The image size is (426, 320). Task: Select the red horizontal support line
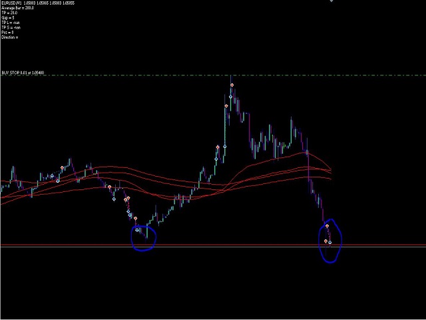(213, 245)
